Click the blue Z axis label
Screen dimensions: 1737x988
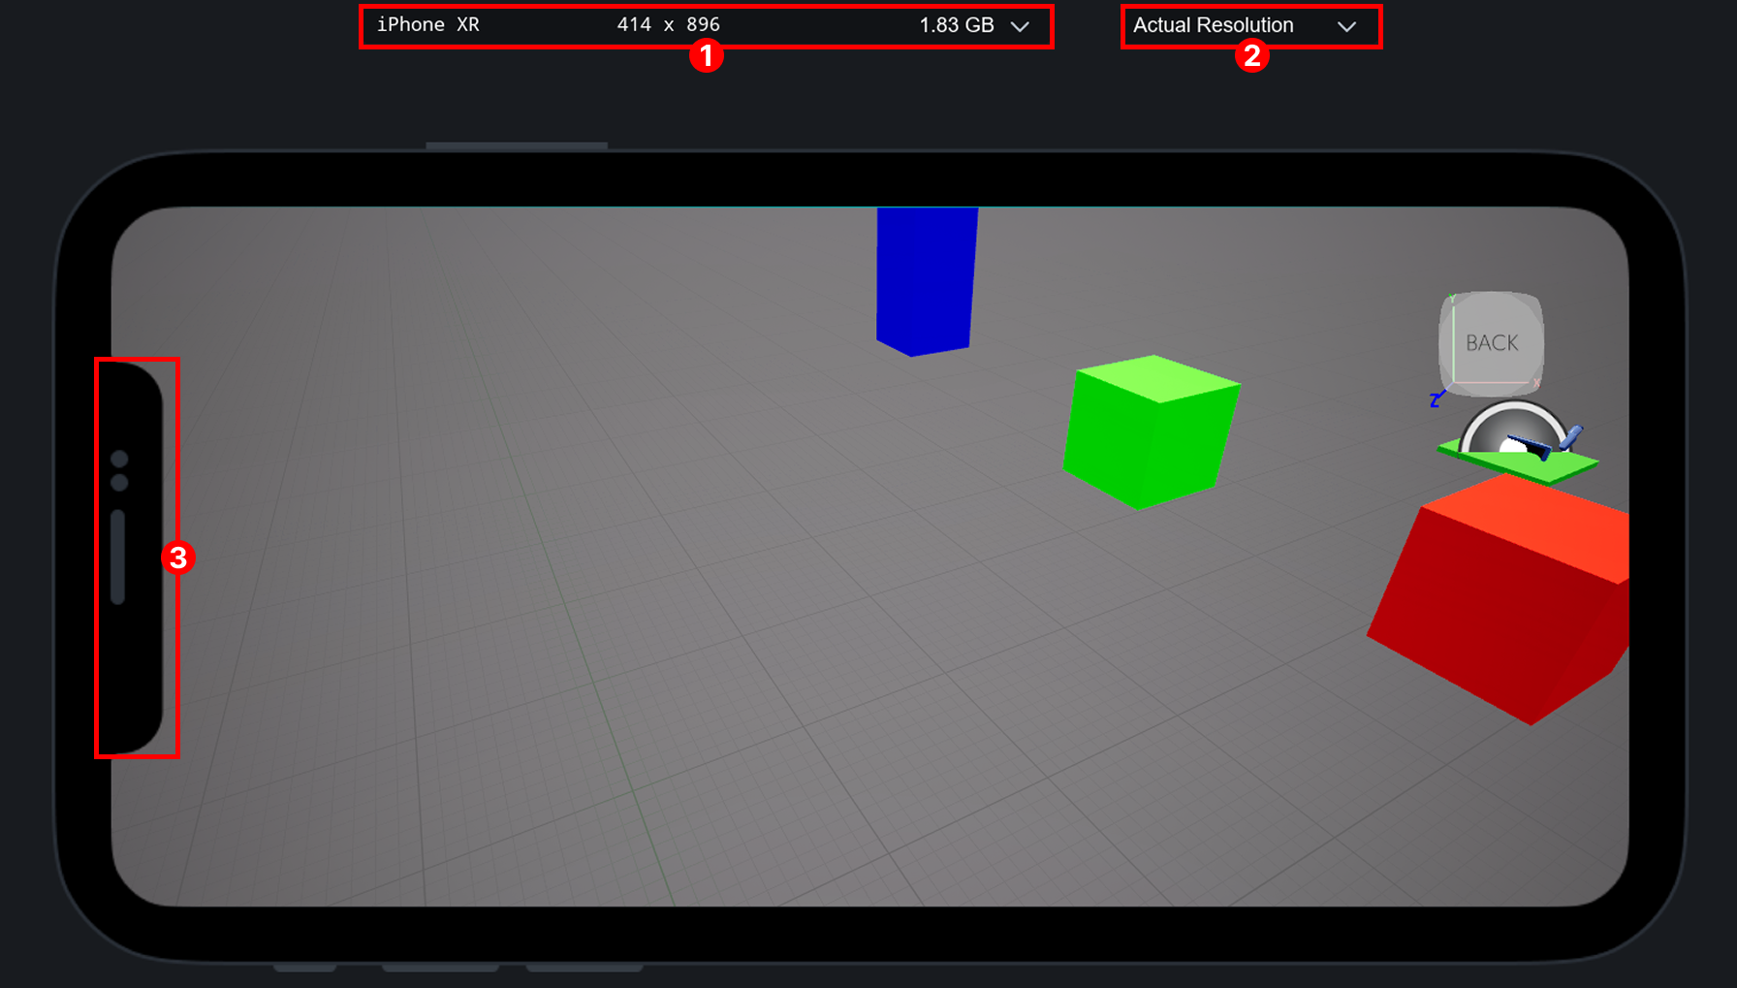(x=1435, y=399)
